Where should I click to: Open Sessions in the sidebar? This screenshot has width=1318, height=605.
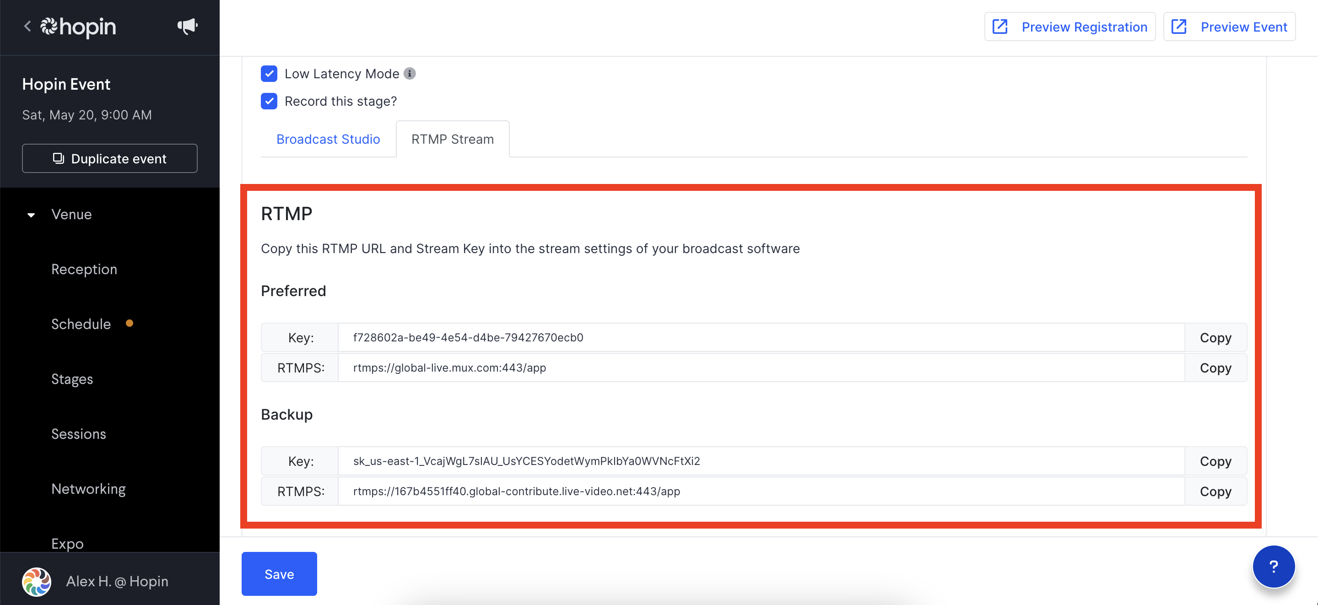[x=79, y=433]
